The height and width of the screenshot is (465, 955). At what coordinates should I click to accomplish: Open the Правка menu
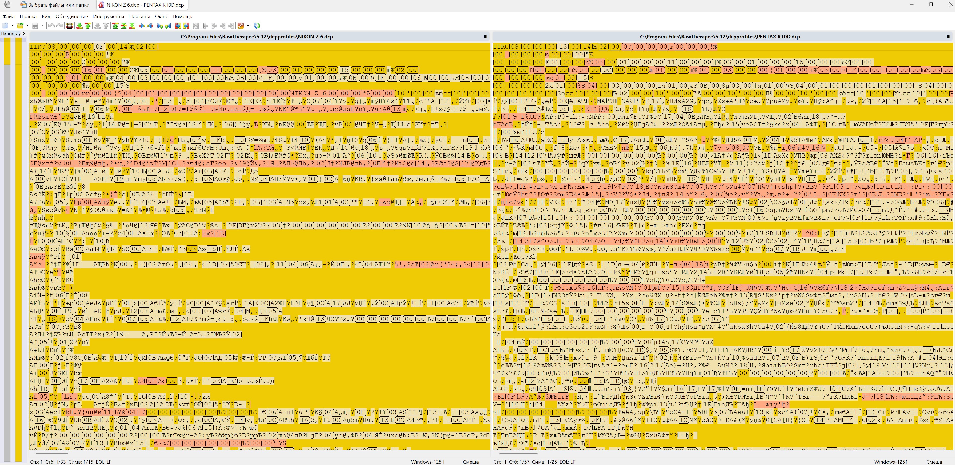(28, 16)
